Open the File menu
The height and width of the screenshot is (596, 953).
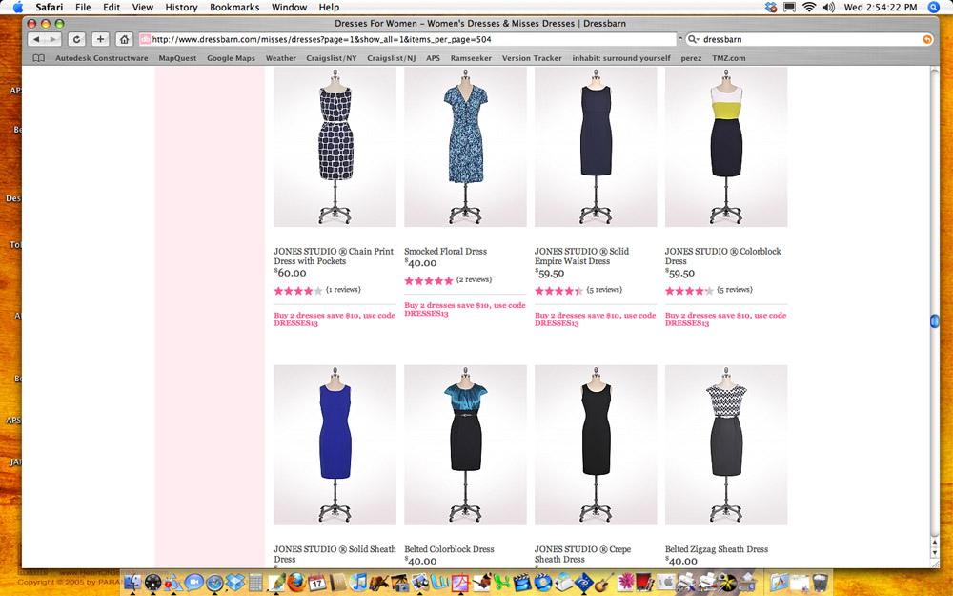(x=83, y=8)
